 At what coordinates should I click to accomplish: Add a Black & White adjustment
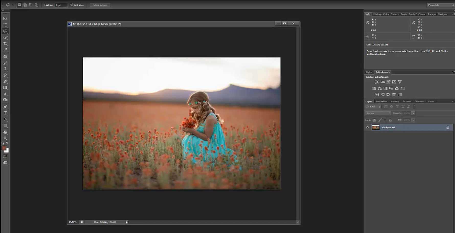pos(385,88)
